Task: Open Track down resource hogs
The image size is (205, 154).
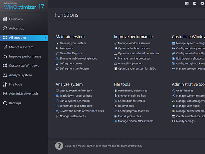Action: 76,96
